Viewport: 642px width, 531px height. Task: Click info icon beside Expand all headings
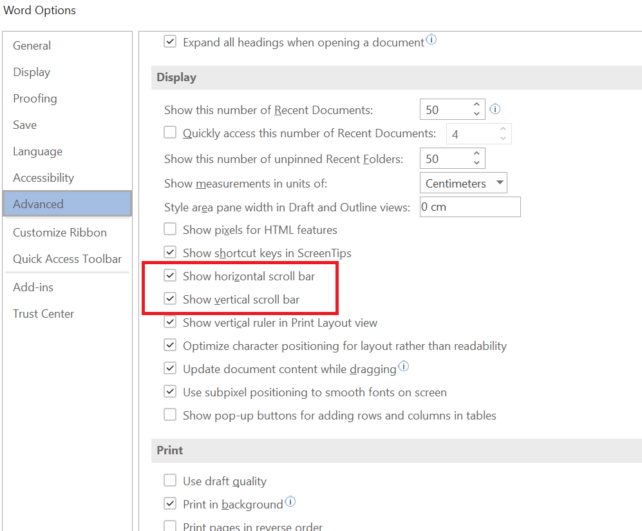click(x=431, y=40)
